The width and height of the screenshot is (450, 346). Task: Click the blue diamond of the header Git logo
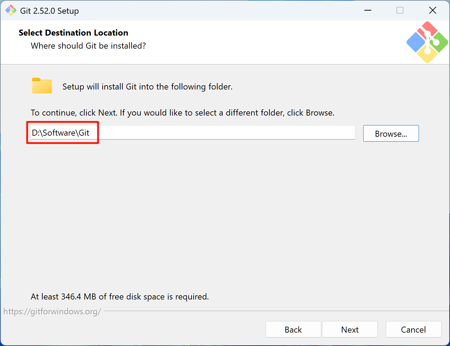[415, 43]
